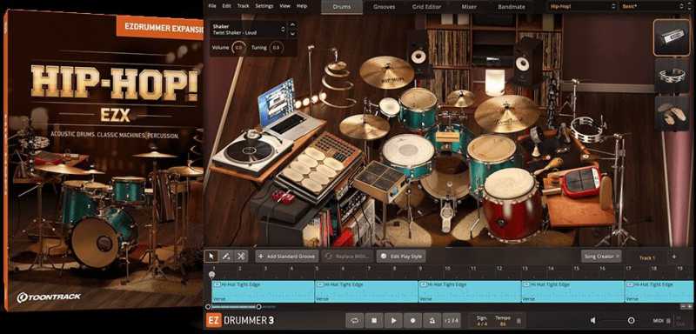Stop playback
Image resolution: width=696 pixels, height=334 pixels.
[374, 320]
